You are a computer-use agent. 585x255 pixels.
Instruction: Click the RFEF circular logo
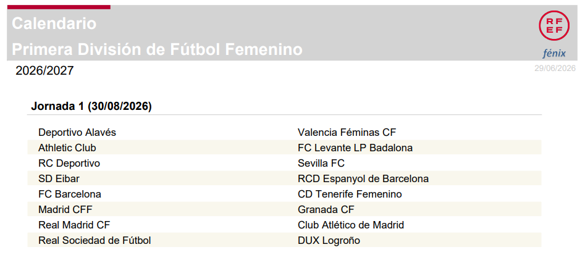[x=554, y=26]
